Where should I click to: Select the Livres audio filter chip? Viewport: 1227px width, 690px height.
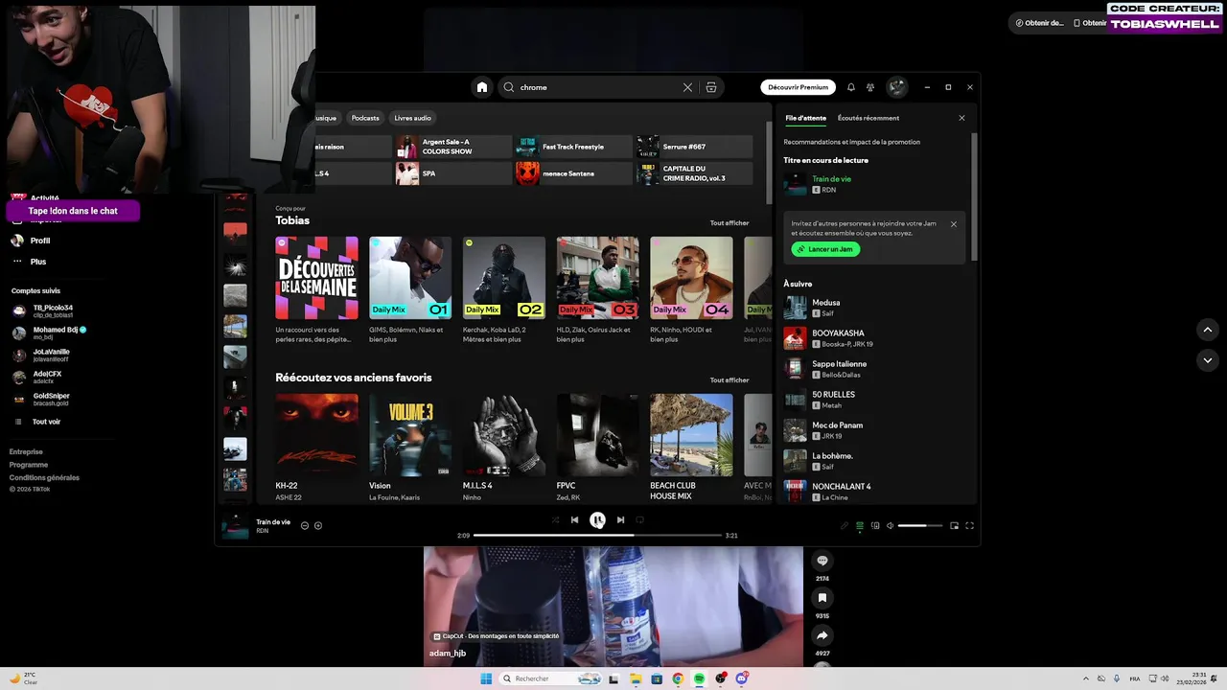(412, 118)
